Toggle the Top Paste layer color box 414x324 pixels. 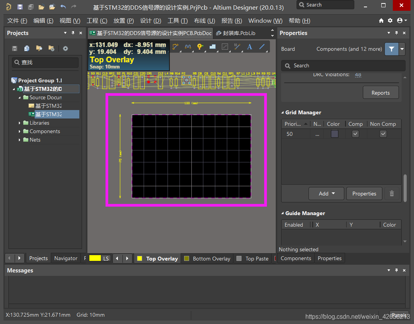click(239, 259)
